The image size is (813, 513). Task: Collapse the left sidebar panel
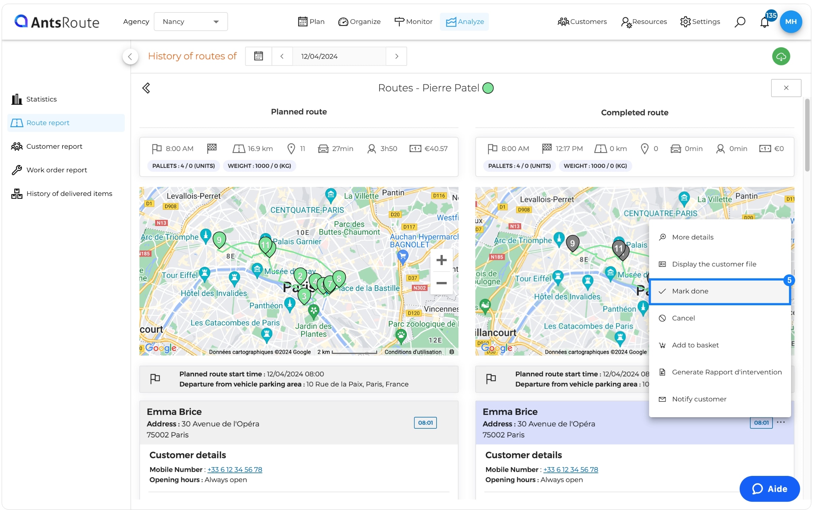[130, 56]
